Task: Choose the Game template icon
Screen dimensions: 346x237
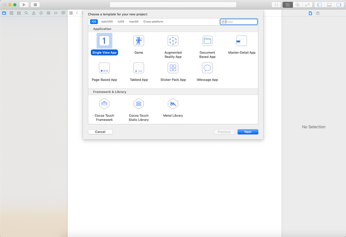Action: (x=138, y=41)
